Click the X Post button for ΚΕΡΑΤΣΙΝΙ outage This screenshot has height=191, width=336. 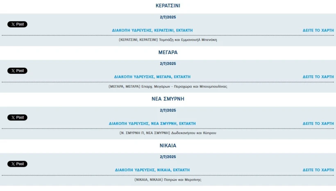[x=17, y=24]
